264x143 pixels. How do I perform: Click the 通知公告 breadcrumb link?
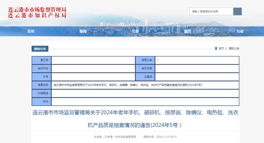point(234,49)
